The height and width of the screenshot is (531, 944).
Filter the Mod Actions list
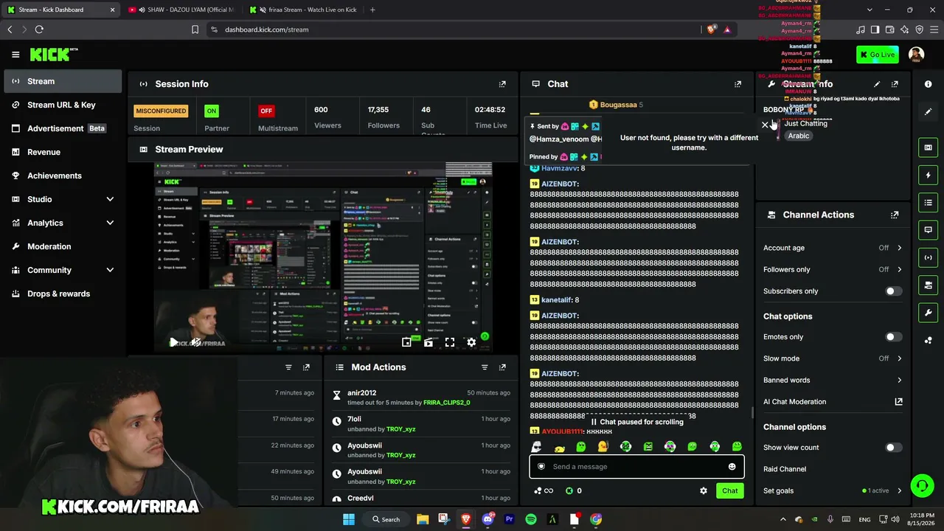(485, 367)
